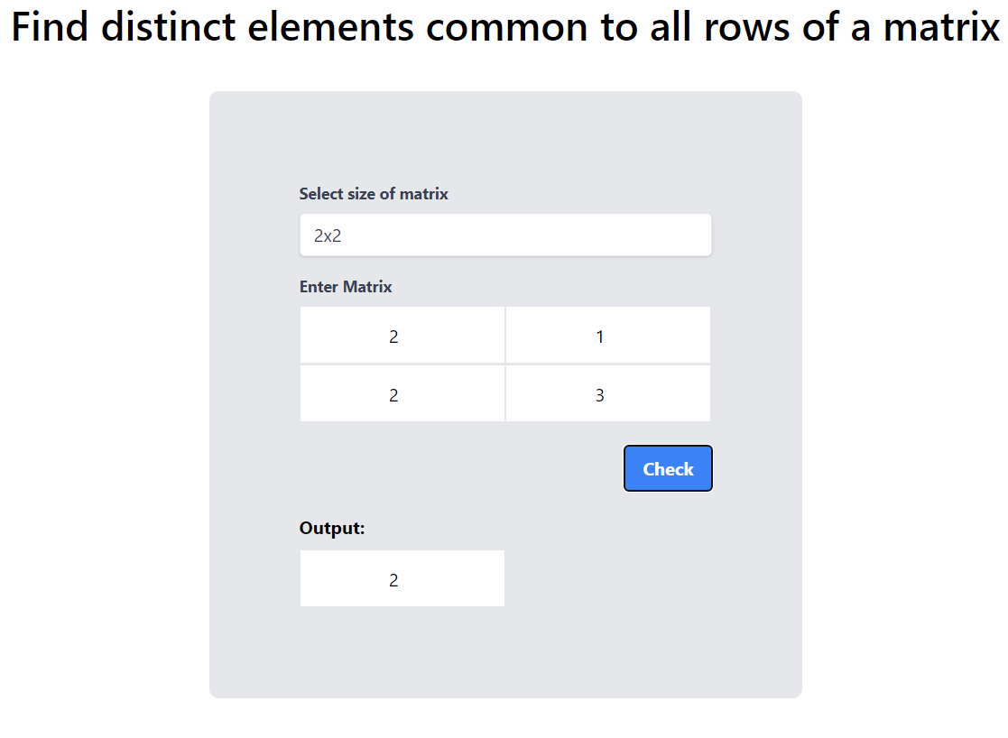Image resolution: width=1008 pixels, height=738 pixels.
Task: Expand the 'Select size of matrix' combo box
Action: click(505, 235)
